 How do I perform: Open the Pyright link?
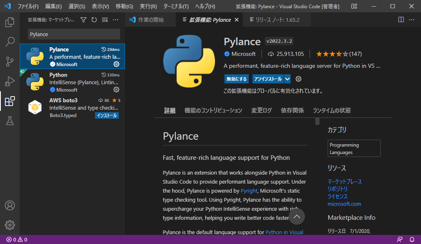coord(249,191)
